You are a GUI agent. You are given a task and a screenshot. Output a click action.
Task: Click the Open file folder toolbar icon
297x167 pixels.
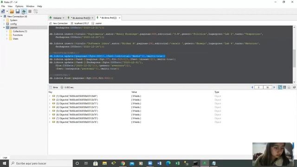[x=12, y=12]
